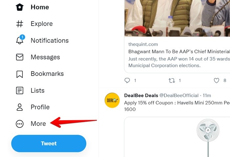Click the Profile person icon
This screenshot has height=157, width=230.
tap(20, 107)
